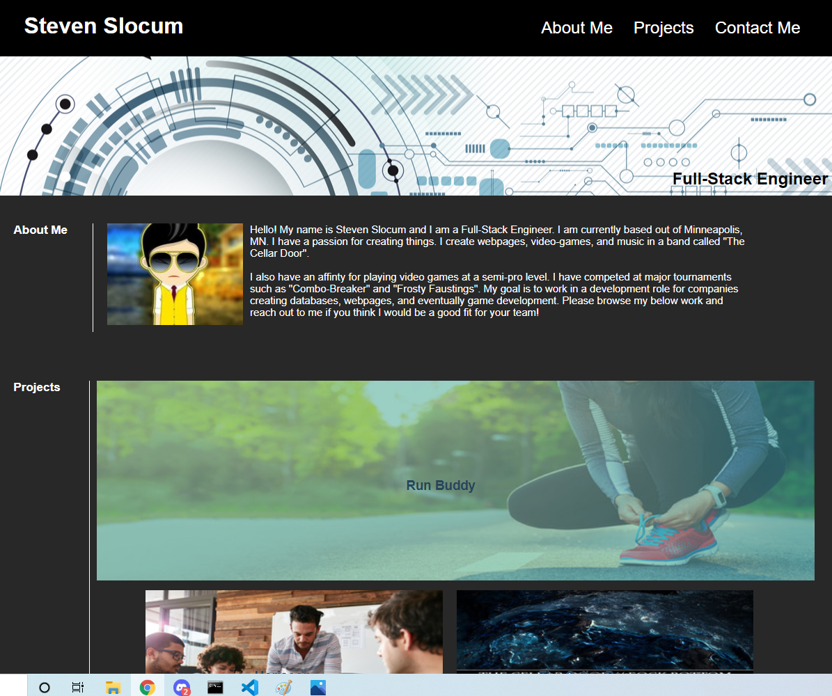Open the dark blue Cellar Door project thumbnail
This screenshot has width=832, height=696.
[x=605, y=632]
